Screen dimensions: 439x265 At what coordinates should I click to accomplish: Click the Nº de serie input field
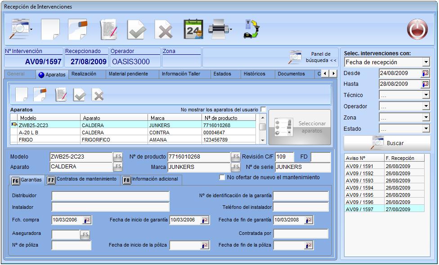tap(303, 167)
